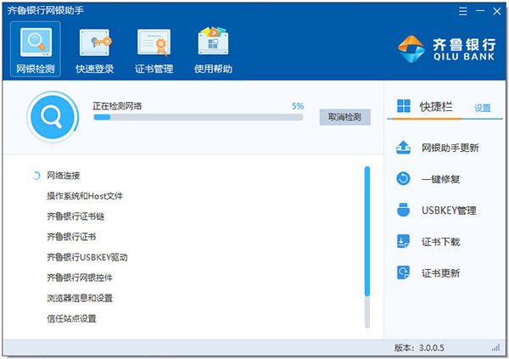
Task: Run 一键修复 one-click repair
Action: [x=440, y=179]
